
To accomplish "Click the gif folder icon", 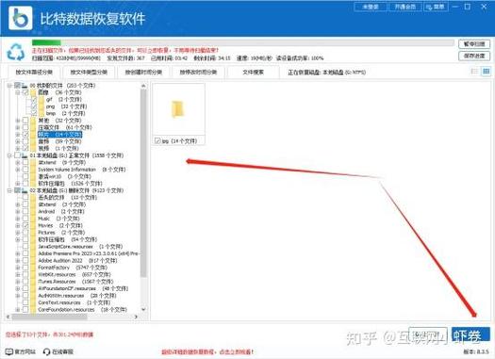I will (x=42, y=99).
